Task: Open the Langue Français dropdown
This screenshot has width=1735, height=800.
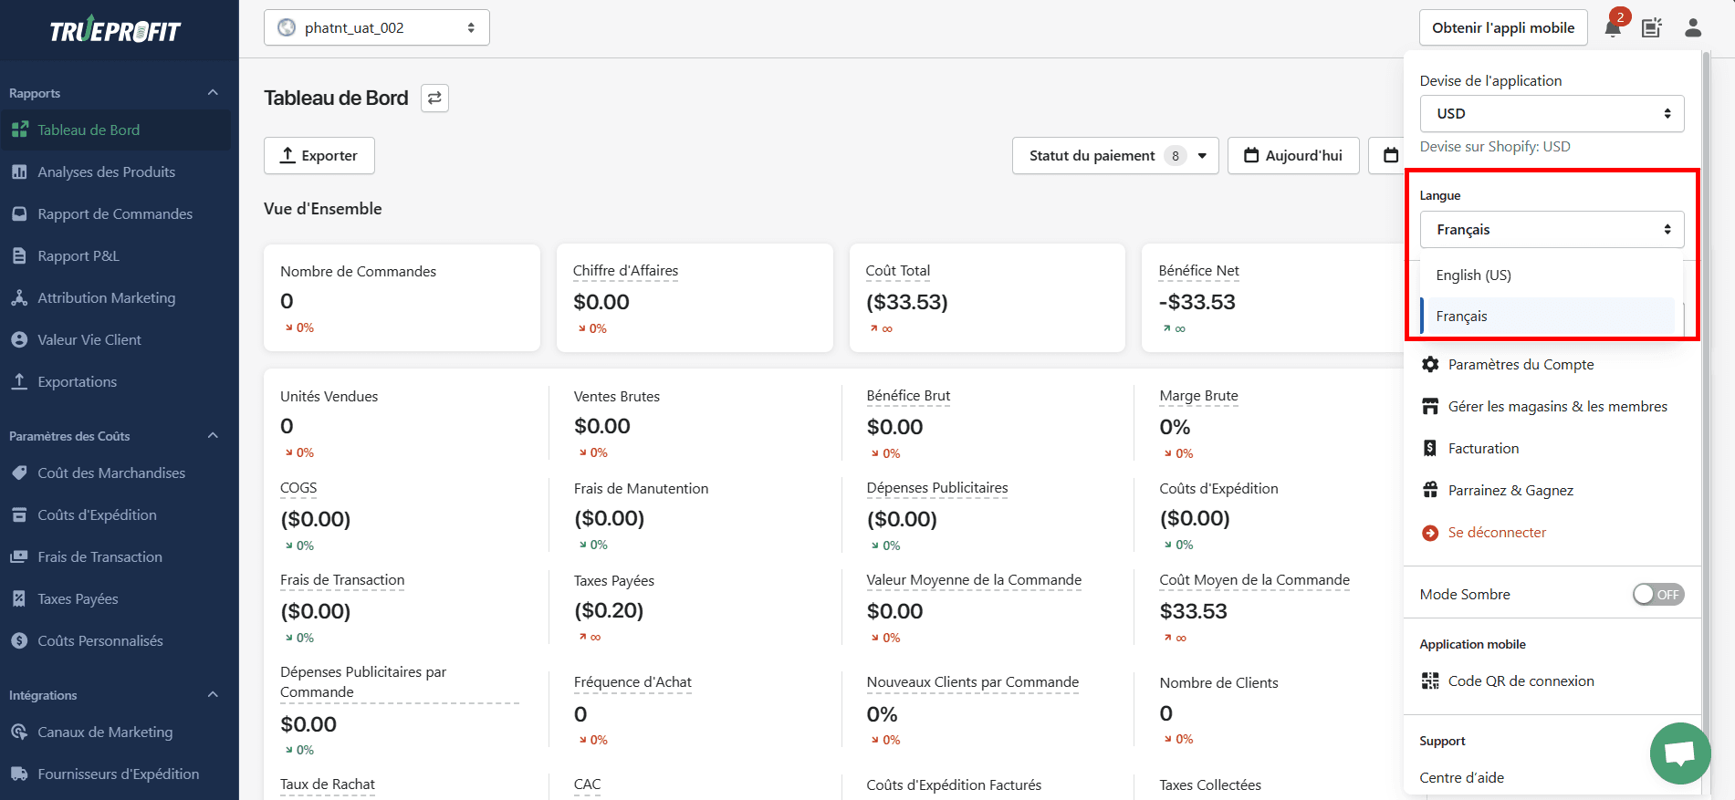Action: click(x=1552, y=229)
